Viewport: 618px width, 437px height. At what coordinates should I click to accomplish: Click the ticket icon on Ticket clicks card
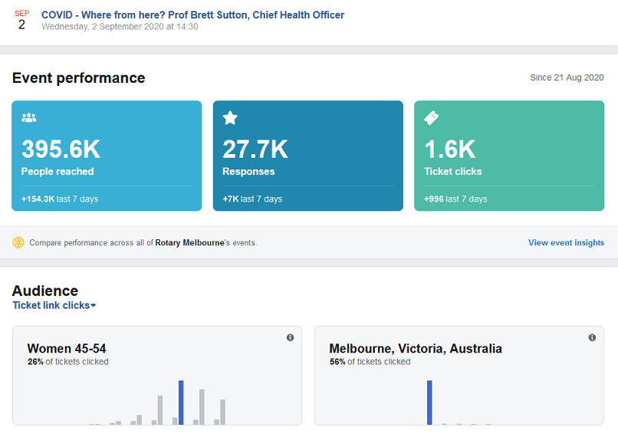tap(432, 118)
